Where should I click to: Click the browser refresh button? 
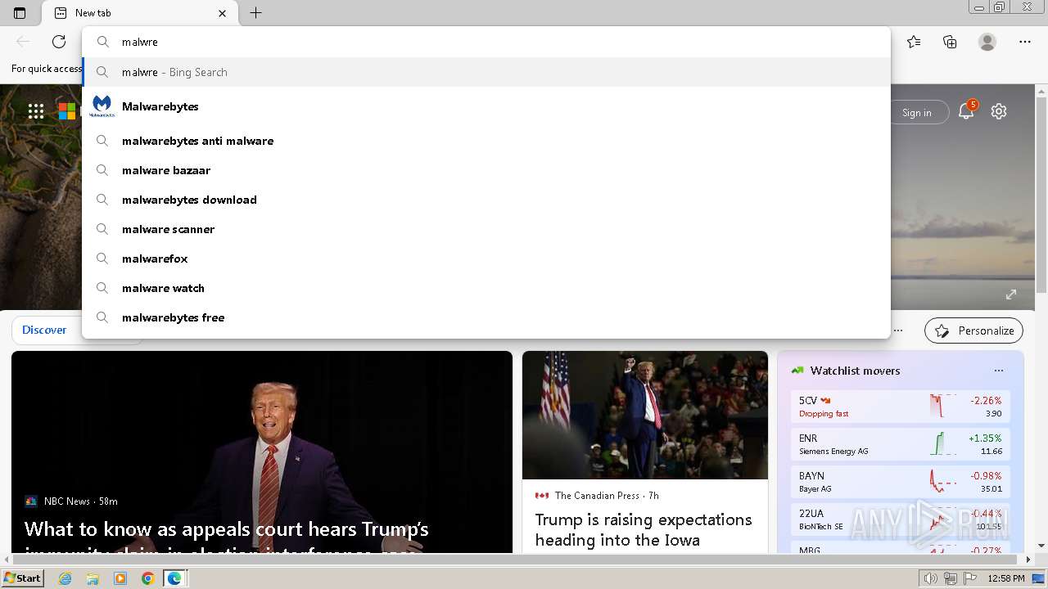[59, 42]
